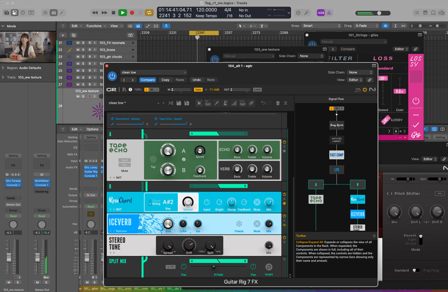Click the Freeze snowflake in Iceverb

click(239, 224)
